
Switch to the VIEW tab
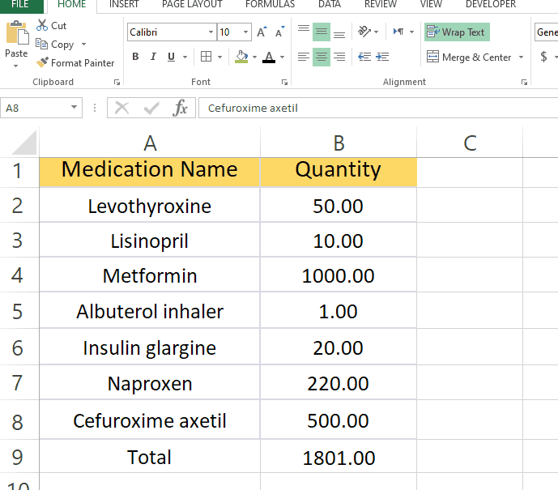pos(431,5)
